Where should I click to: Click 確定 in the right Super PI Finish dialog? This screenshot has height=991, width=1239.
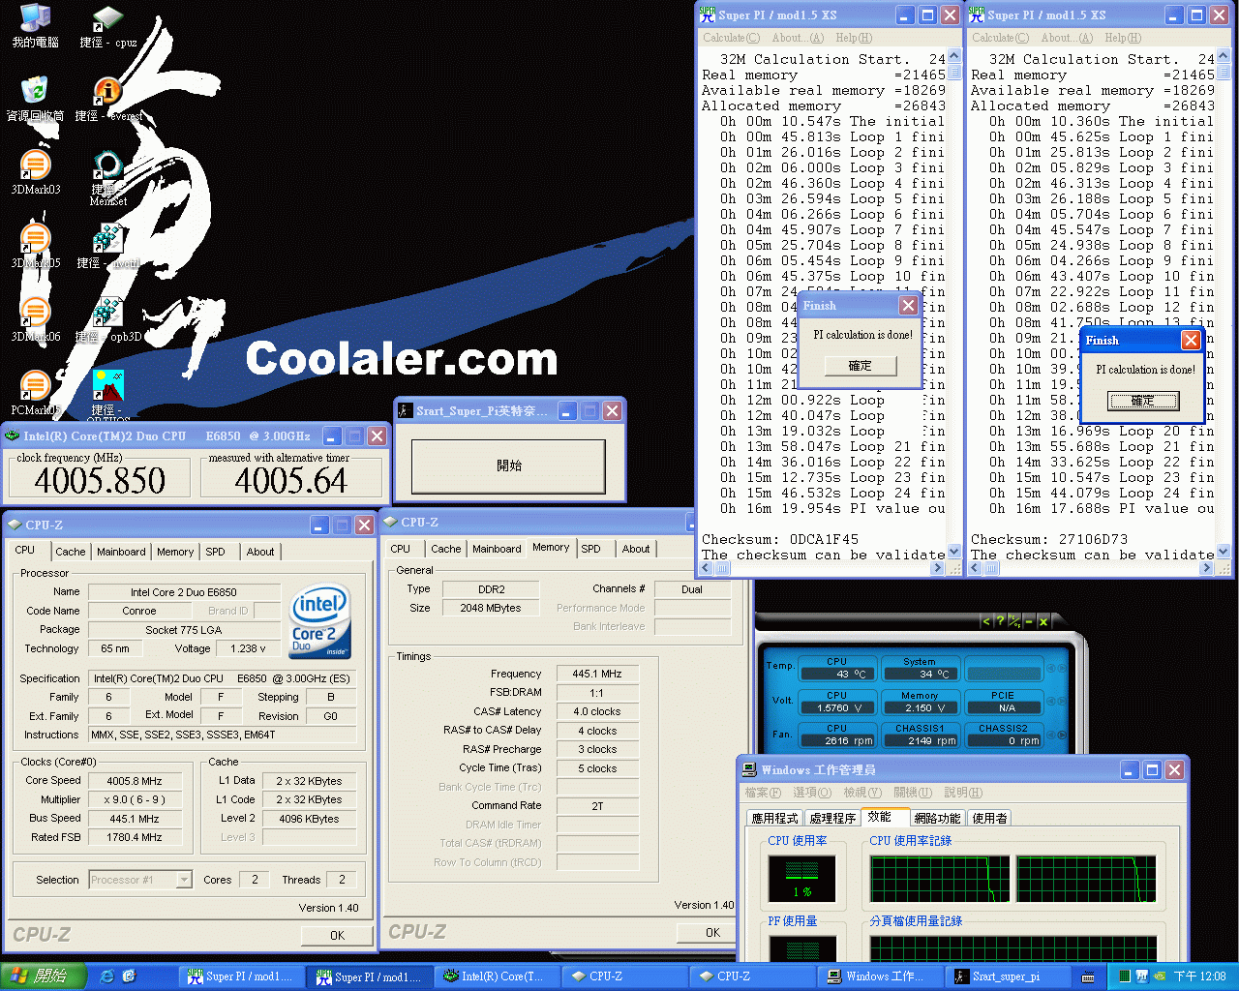[x=1142, y=401]
